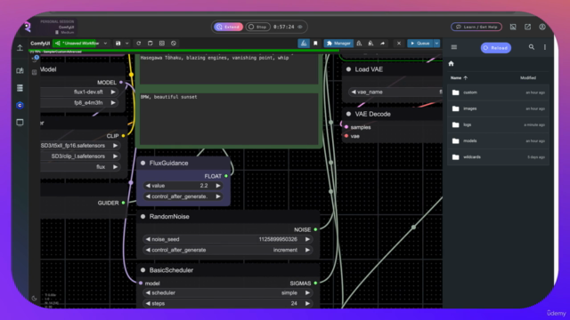Screen dimensions: 570x320
Task: Click the arrow next to fp8_e4m3fn
Action: [x=113, y=103]
